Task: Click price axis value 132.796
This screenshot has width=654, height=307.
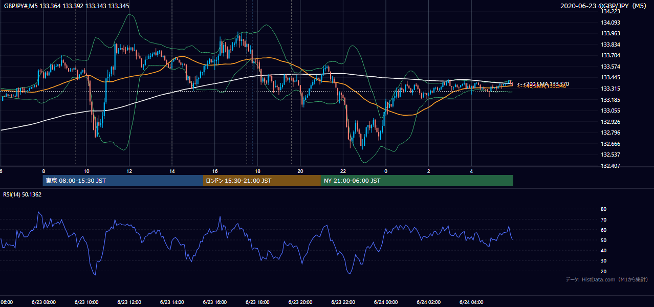Action: pyautogui.click(x=611, y=133)
